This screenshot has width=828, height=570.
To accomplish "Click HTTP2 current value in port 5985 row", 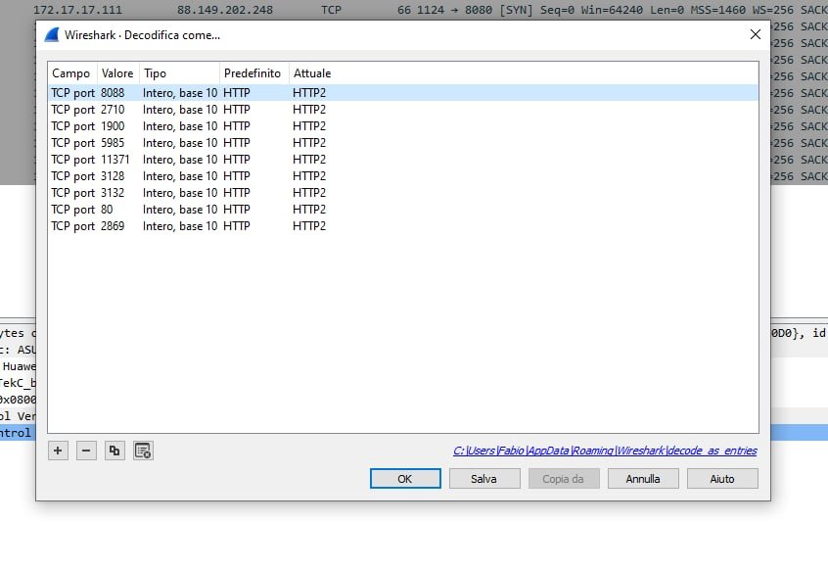I will pos(309,143).
